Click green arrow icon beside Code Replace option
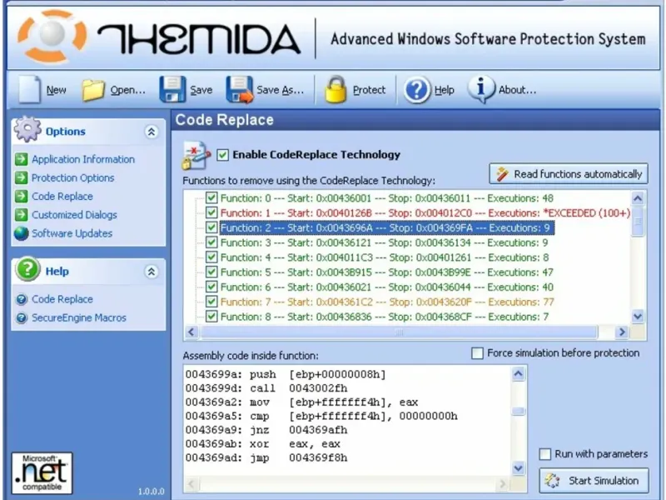This screenshot has height=500, width=666. pyautogui.click(x=22, y=197)
